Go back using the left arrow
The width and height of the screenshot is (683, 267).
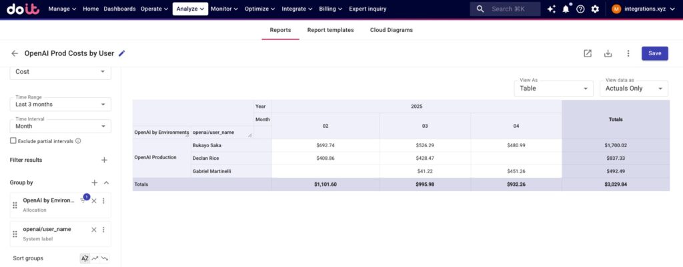[15, 53]
